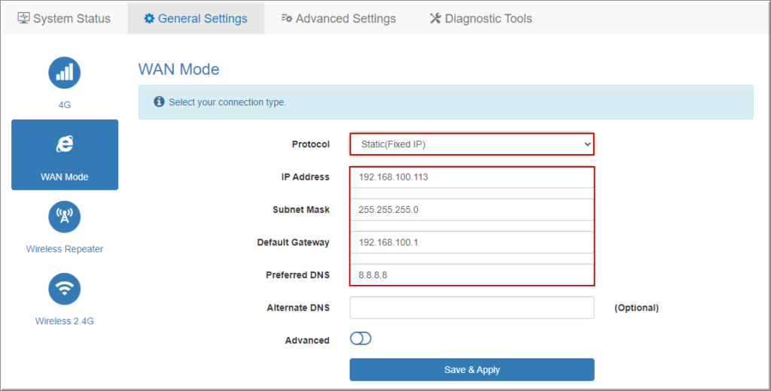
Task: Select the WAN Mode browser icon
Action: coord(65,144)
